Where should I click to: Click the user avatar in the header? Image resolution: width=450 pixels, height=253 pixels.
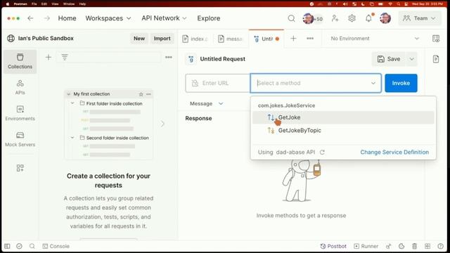[385, 18]
